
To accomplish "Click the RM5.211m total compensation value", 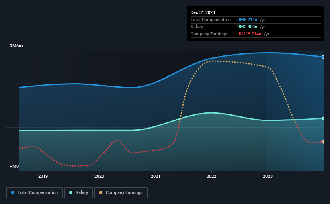I will (248, 20).
